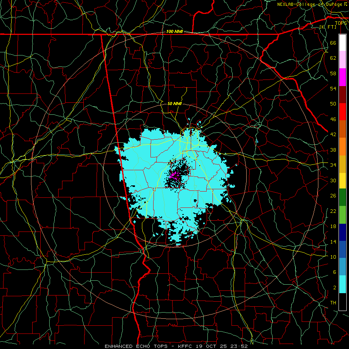Click the navy blue legend swatch
Image resolution: width=349 pixels, height=349 pixels.
342,232
